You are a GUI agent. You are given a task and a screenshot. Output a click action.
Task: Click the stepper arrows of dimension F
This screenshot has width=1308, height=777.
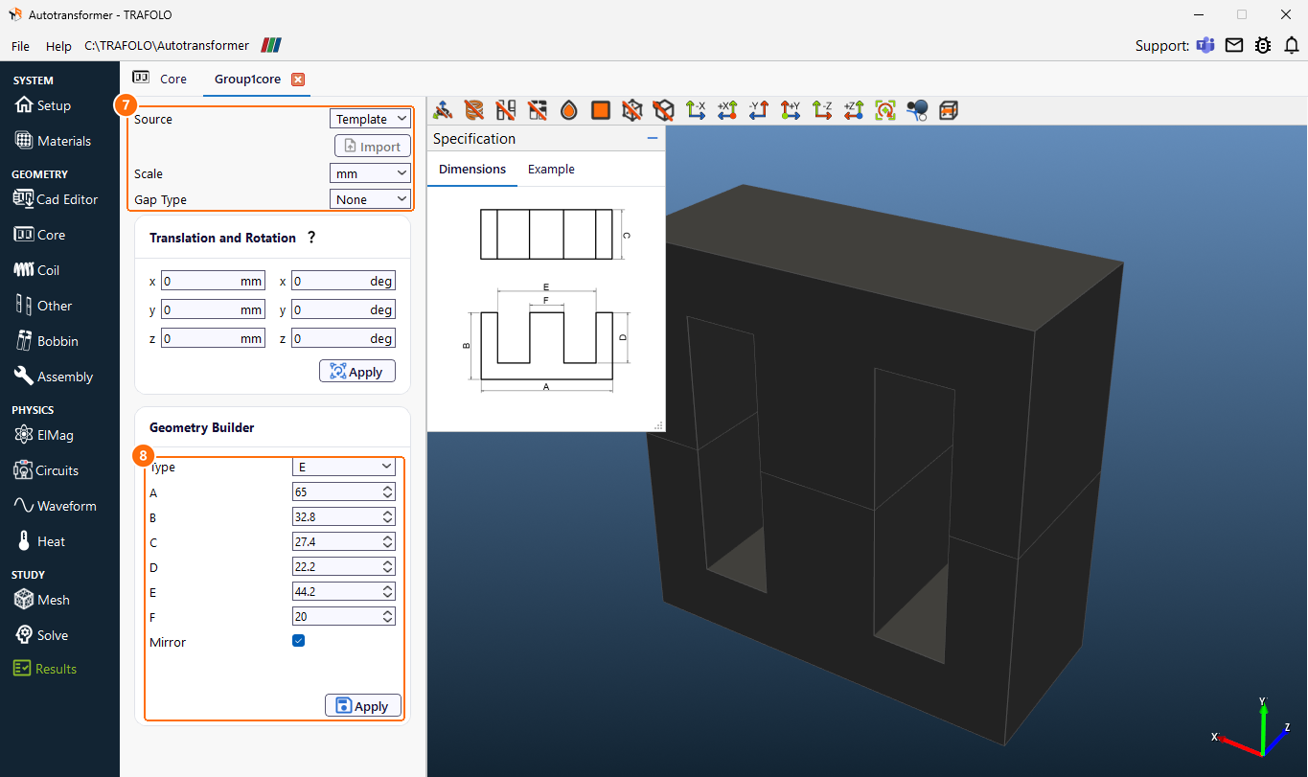[387, 616]
